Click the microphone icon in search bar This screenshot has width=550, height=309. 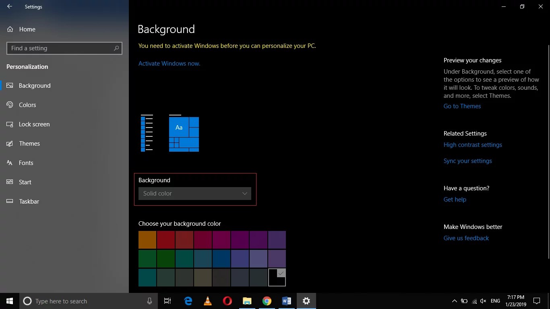[x=149, y=301]
